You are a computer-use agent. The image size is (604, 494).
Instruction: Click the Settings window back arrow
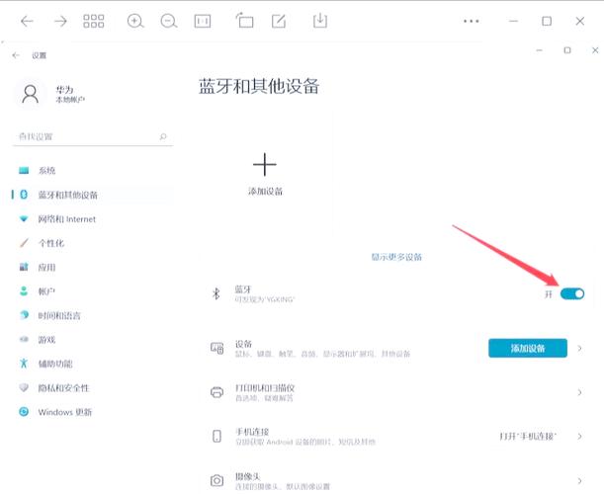(x=16, y=55)
